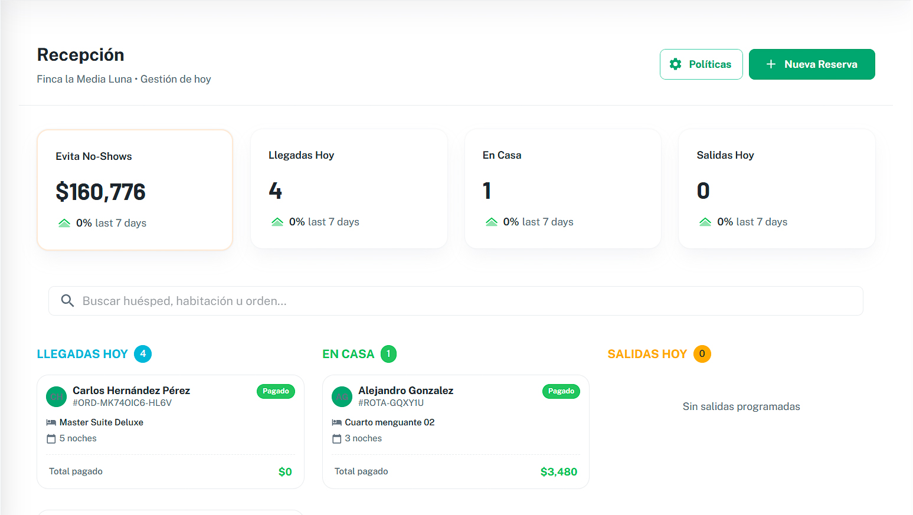
Task: Click the AG avatar for Alejandro Gonzalez
Action: tap(342, 396)
